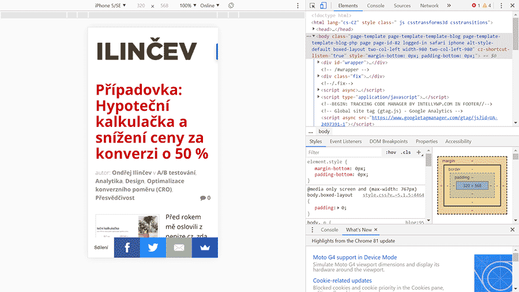Click the rotate device orientation icon

tap(231, 5)
